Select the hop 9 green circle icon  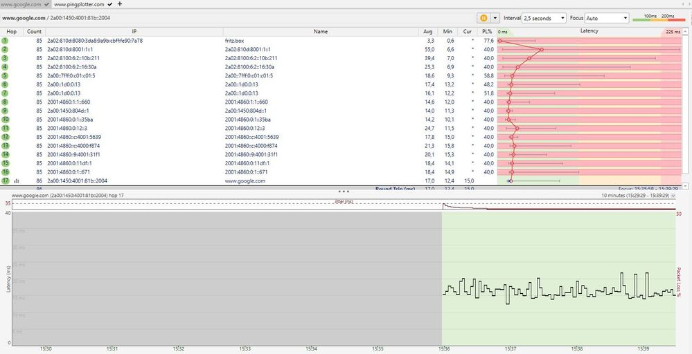[x=5, y=111]
